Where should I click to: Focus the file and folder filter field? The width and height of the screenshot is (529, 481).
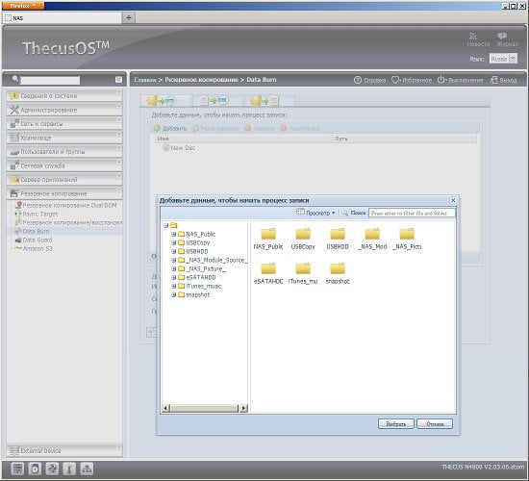coord(412,213)
